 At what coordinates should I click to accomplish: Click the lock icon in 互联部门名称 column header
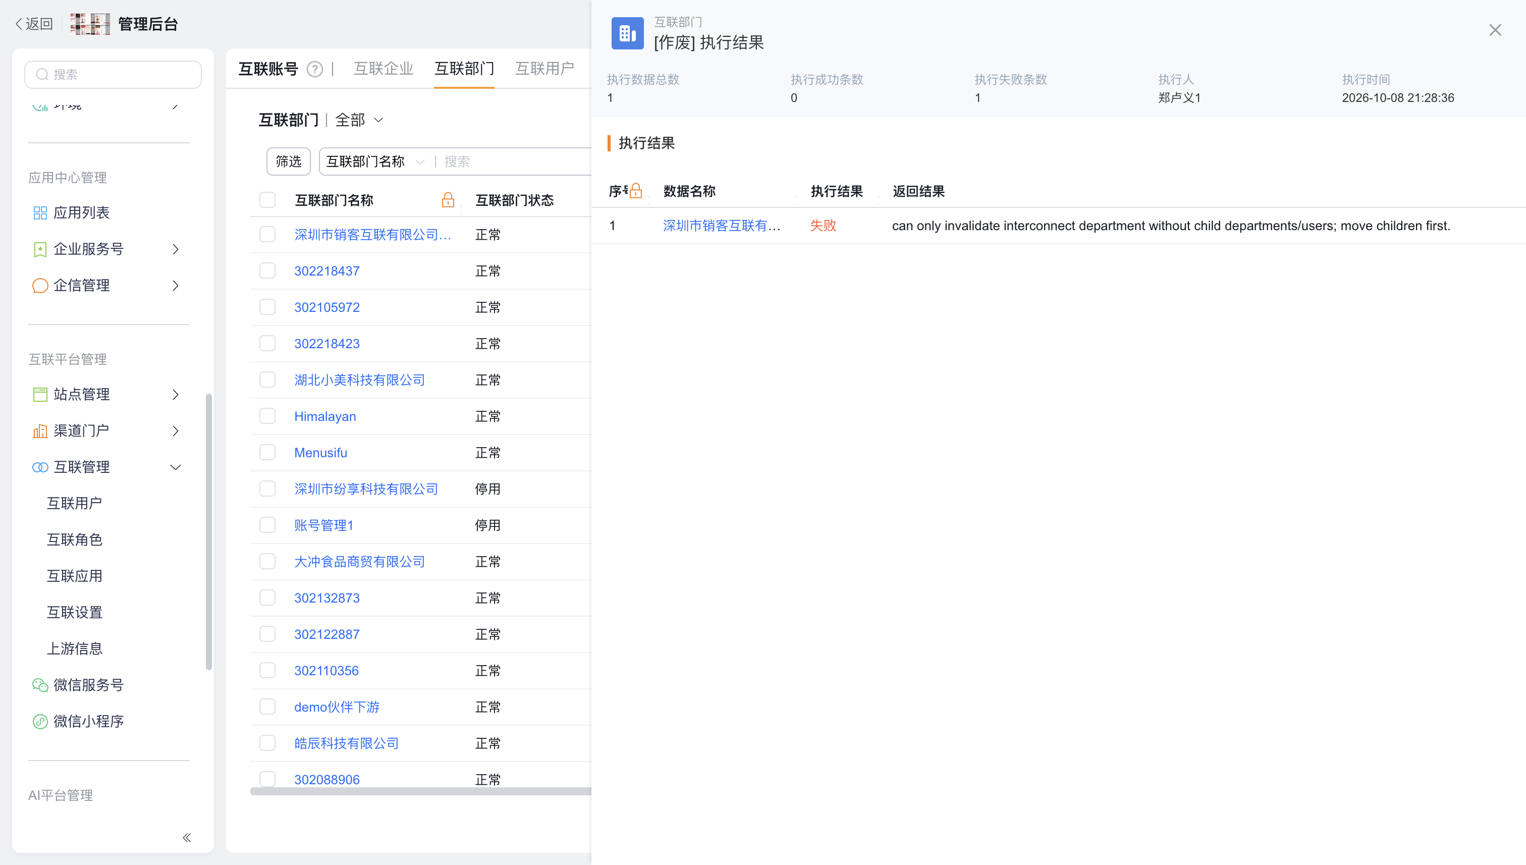pyautogui.click(x=448, y=200)
